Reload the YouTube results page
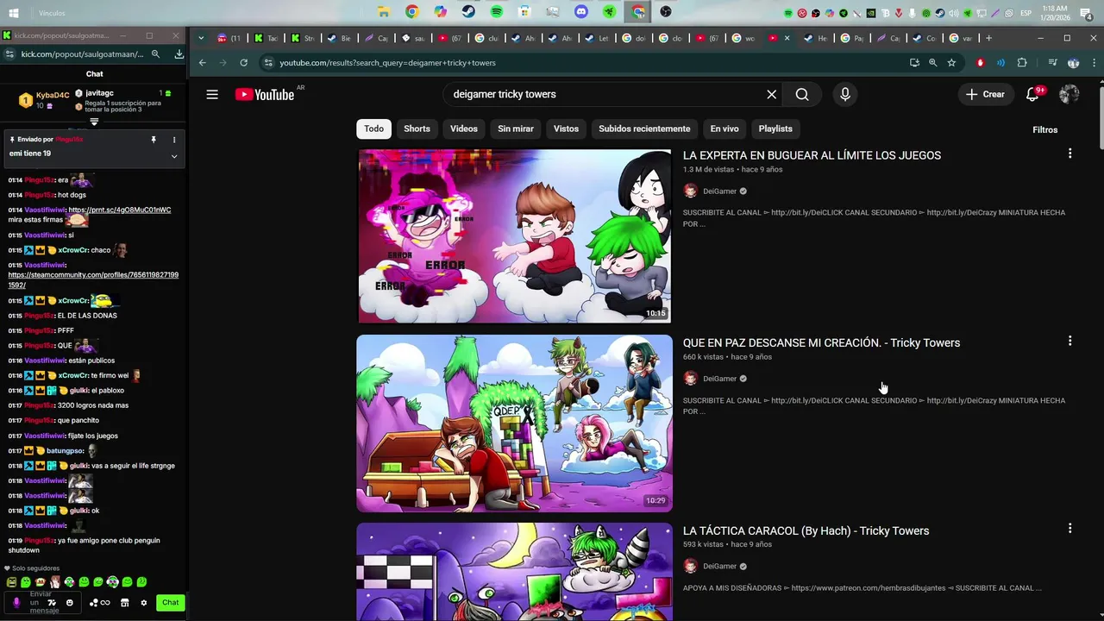Screen dimensions: 1104x621 [x=244, y=63]
